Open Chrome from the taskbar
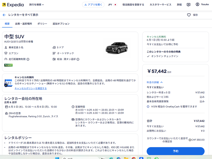The image size is (212, 159). [134, 158]
